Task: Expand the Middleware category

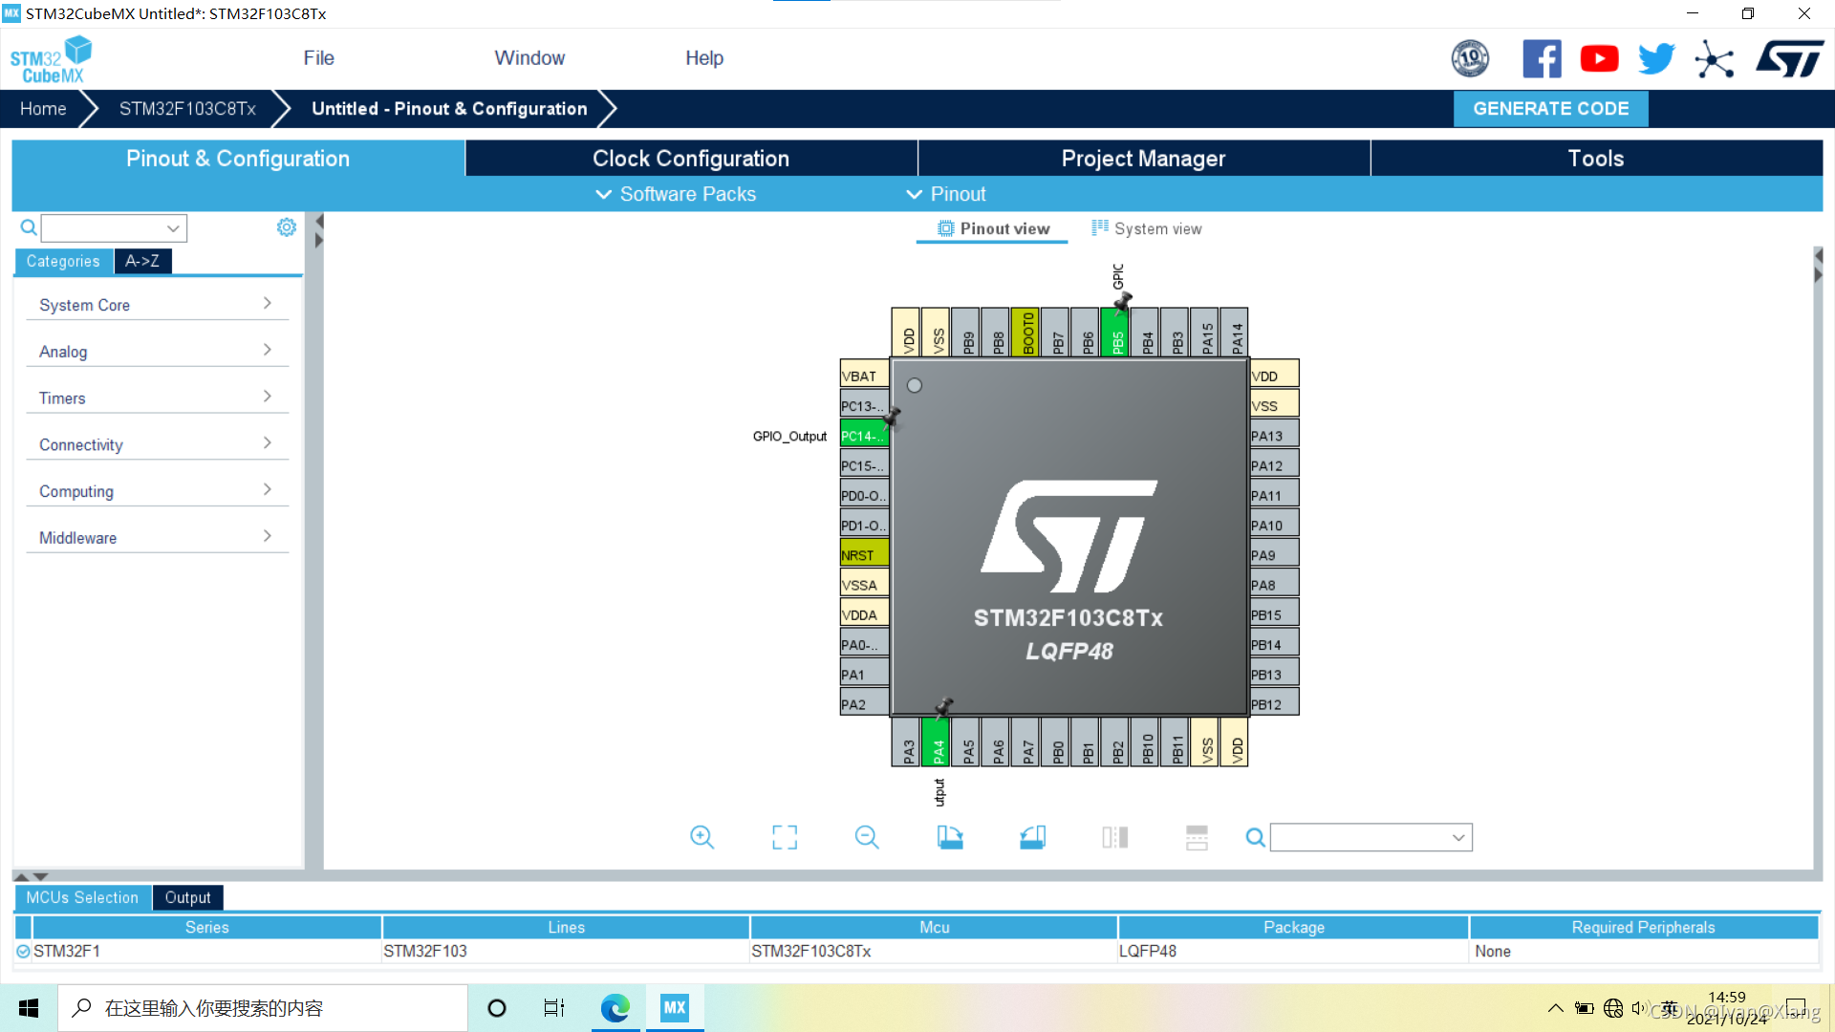Action: pyautogui.click(x=157, y=538)
